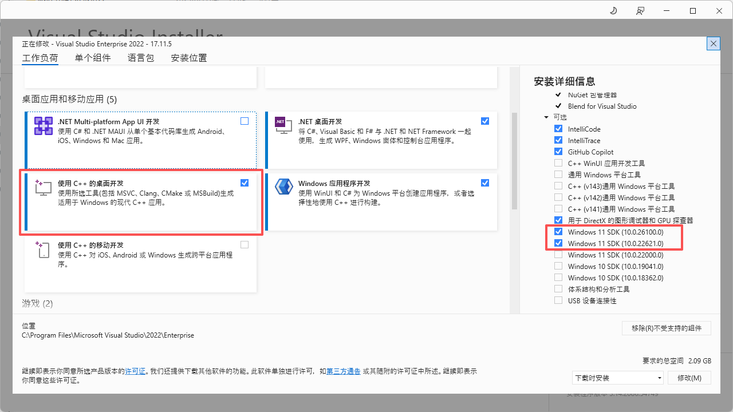This screenshot has height=412, width=733.
Task: Check C++ (v141) 通用 Windows 平台工具
Action: point(558,209)
